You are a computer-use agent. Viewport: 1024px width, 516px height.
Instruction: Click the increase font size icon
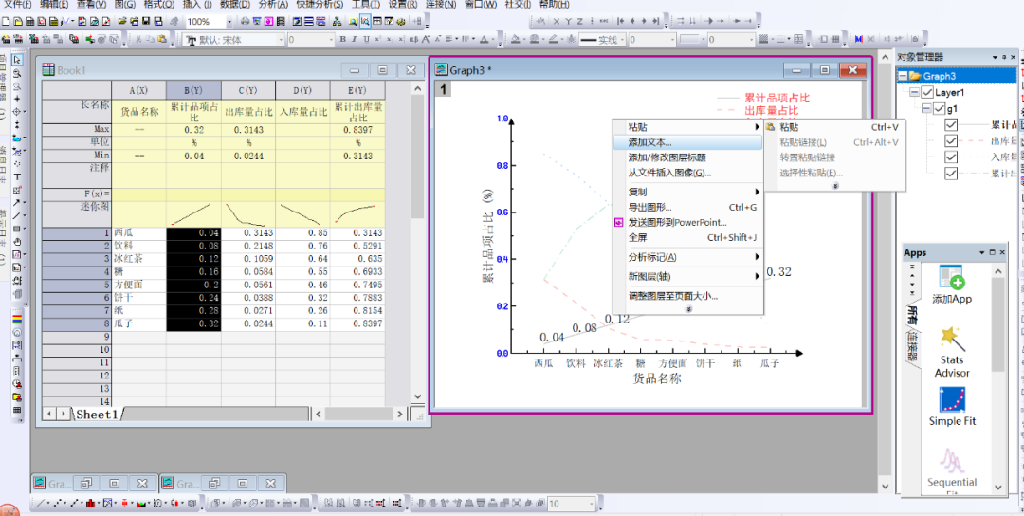tap(426, 40)
